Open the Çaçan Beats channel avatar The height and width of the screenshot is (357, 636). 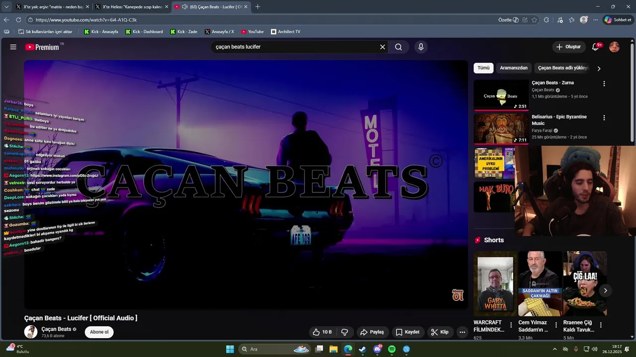31,332
